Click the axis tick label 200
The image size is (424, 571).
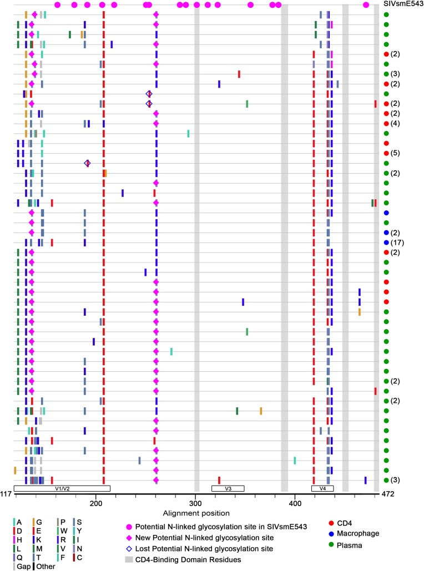[x=96, y=504]
